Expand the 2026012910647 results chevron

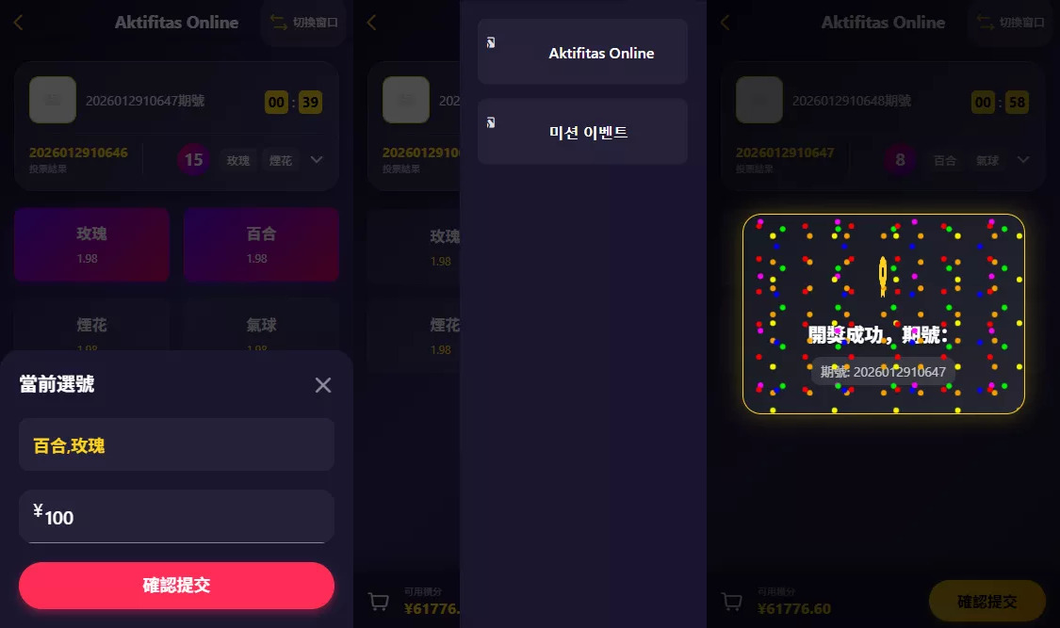pos(1023,160)
